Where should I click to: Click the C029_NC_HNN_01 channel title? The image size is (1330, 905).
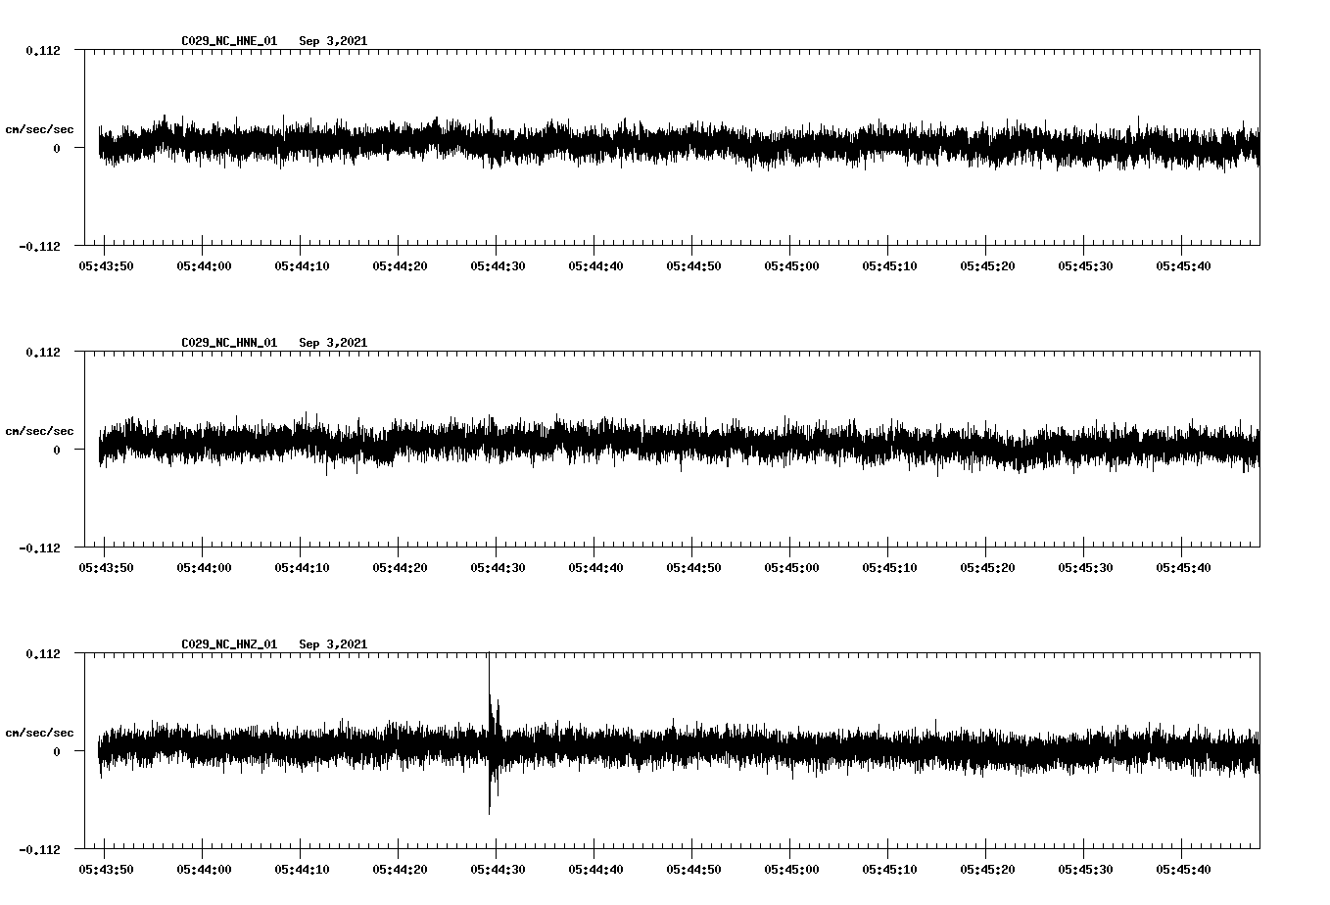tap(229, 343)
